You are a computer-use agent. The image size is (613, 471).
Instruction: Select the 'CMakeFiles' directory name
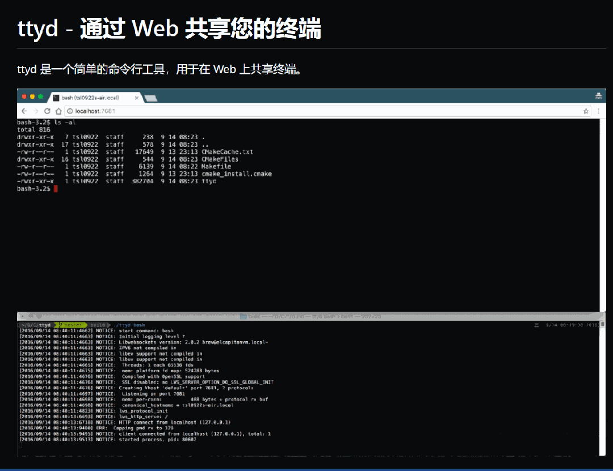pos(220,159)
